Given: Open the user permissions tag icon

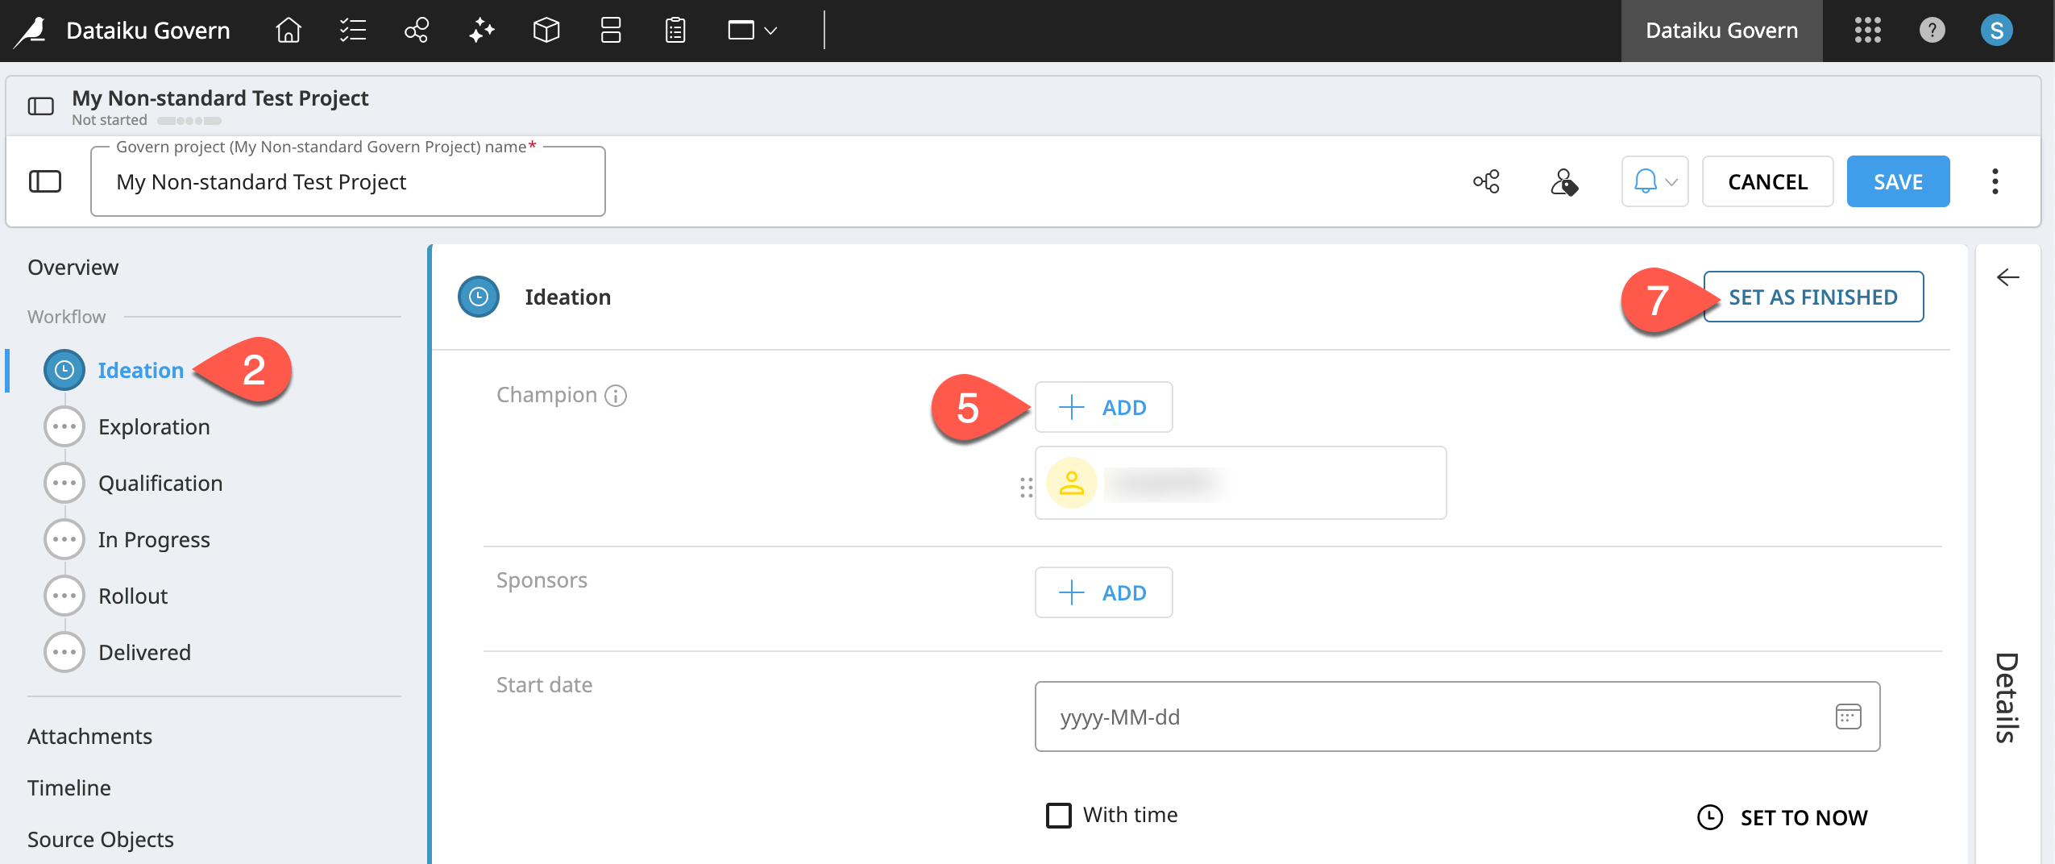Looking at the screenshot, I should 1563,182.
